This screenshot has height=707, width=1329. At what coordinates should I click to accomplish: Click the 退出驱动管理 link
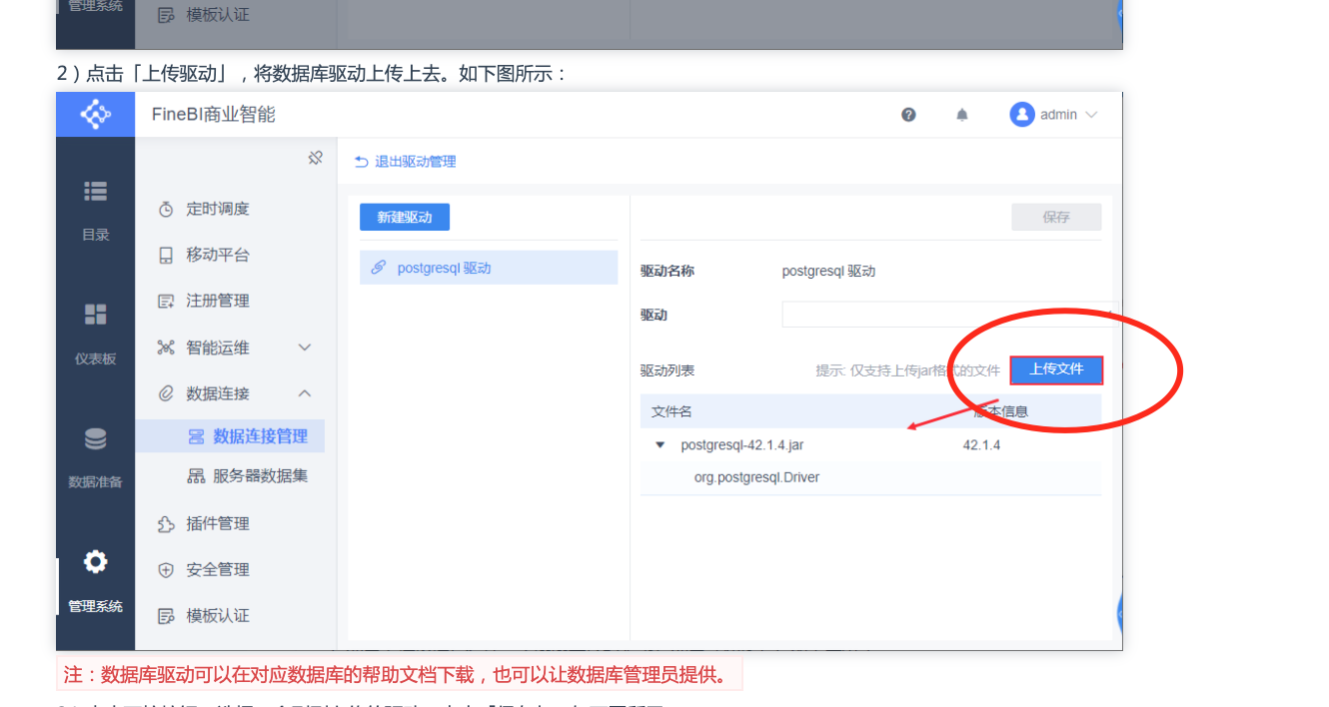coord(415,162)
